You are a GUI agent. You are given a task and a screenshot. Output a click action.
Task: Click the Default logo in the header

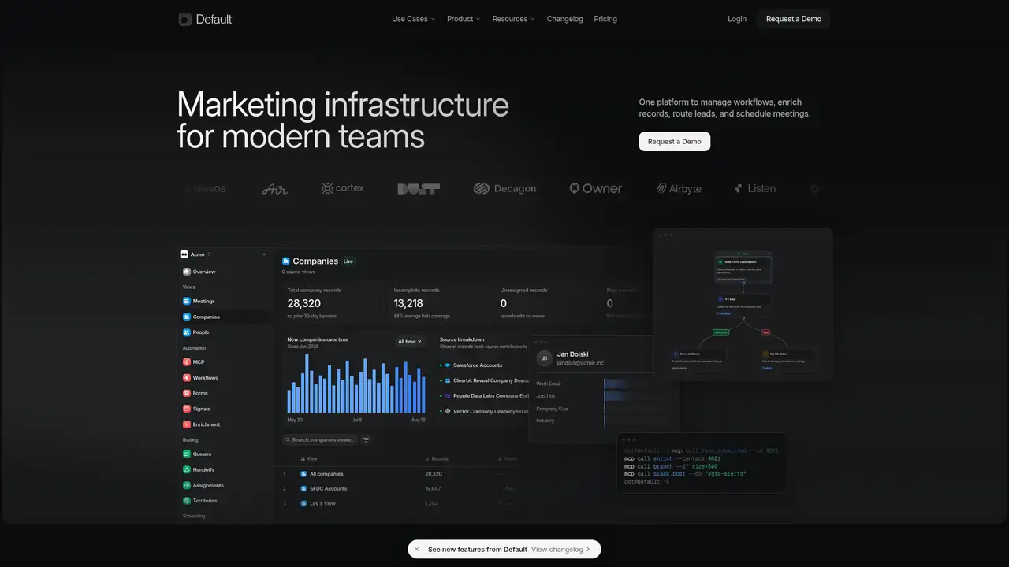pos(205,19)
